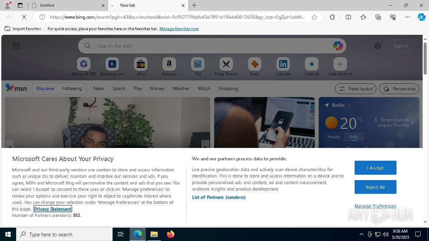Screen dimensions: 429x241
Task: Click the address bar URL
Action: pyautogui.click(x=177, y=17)
